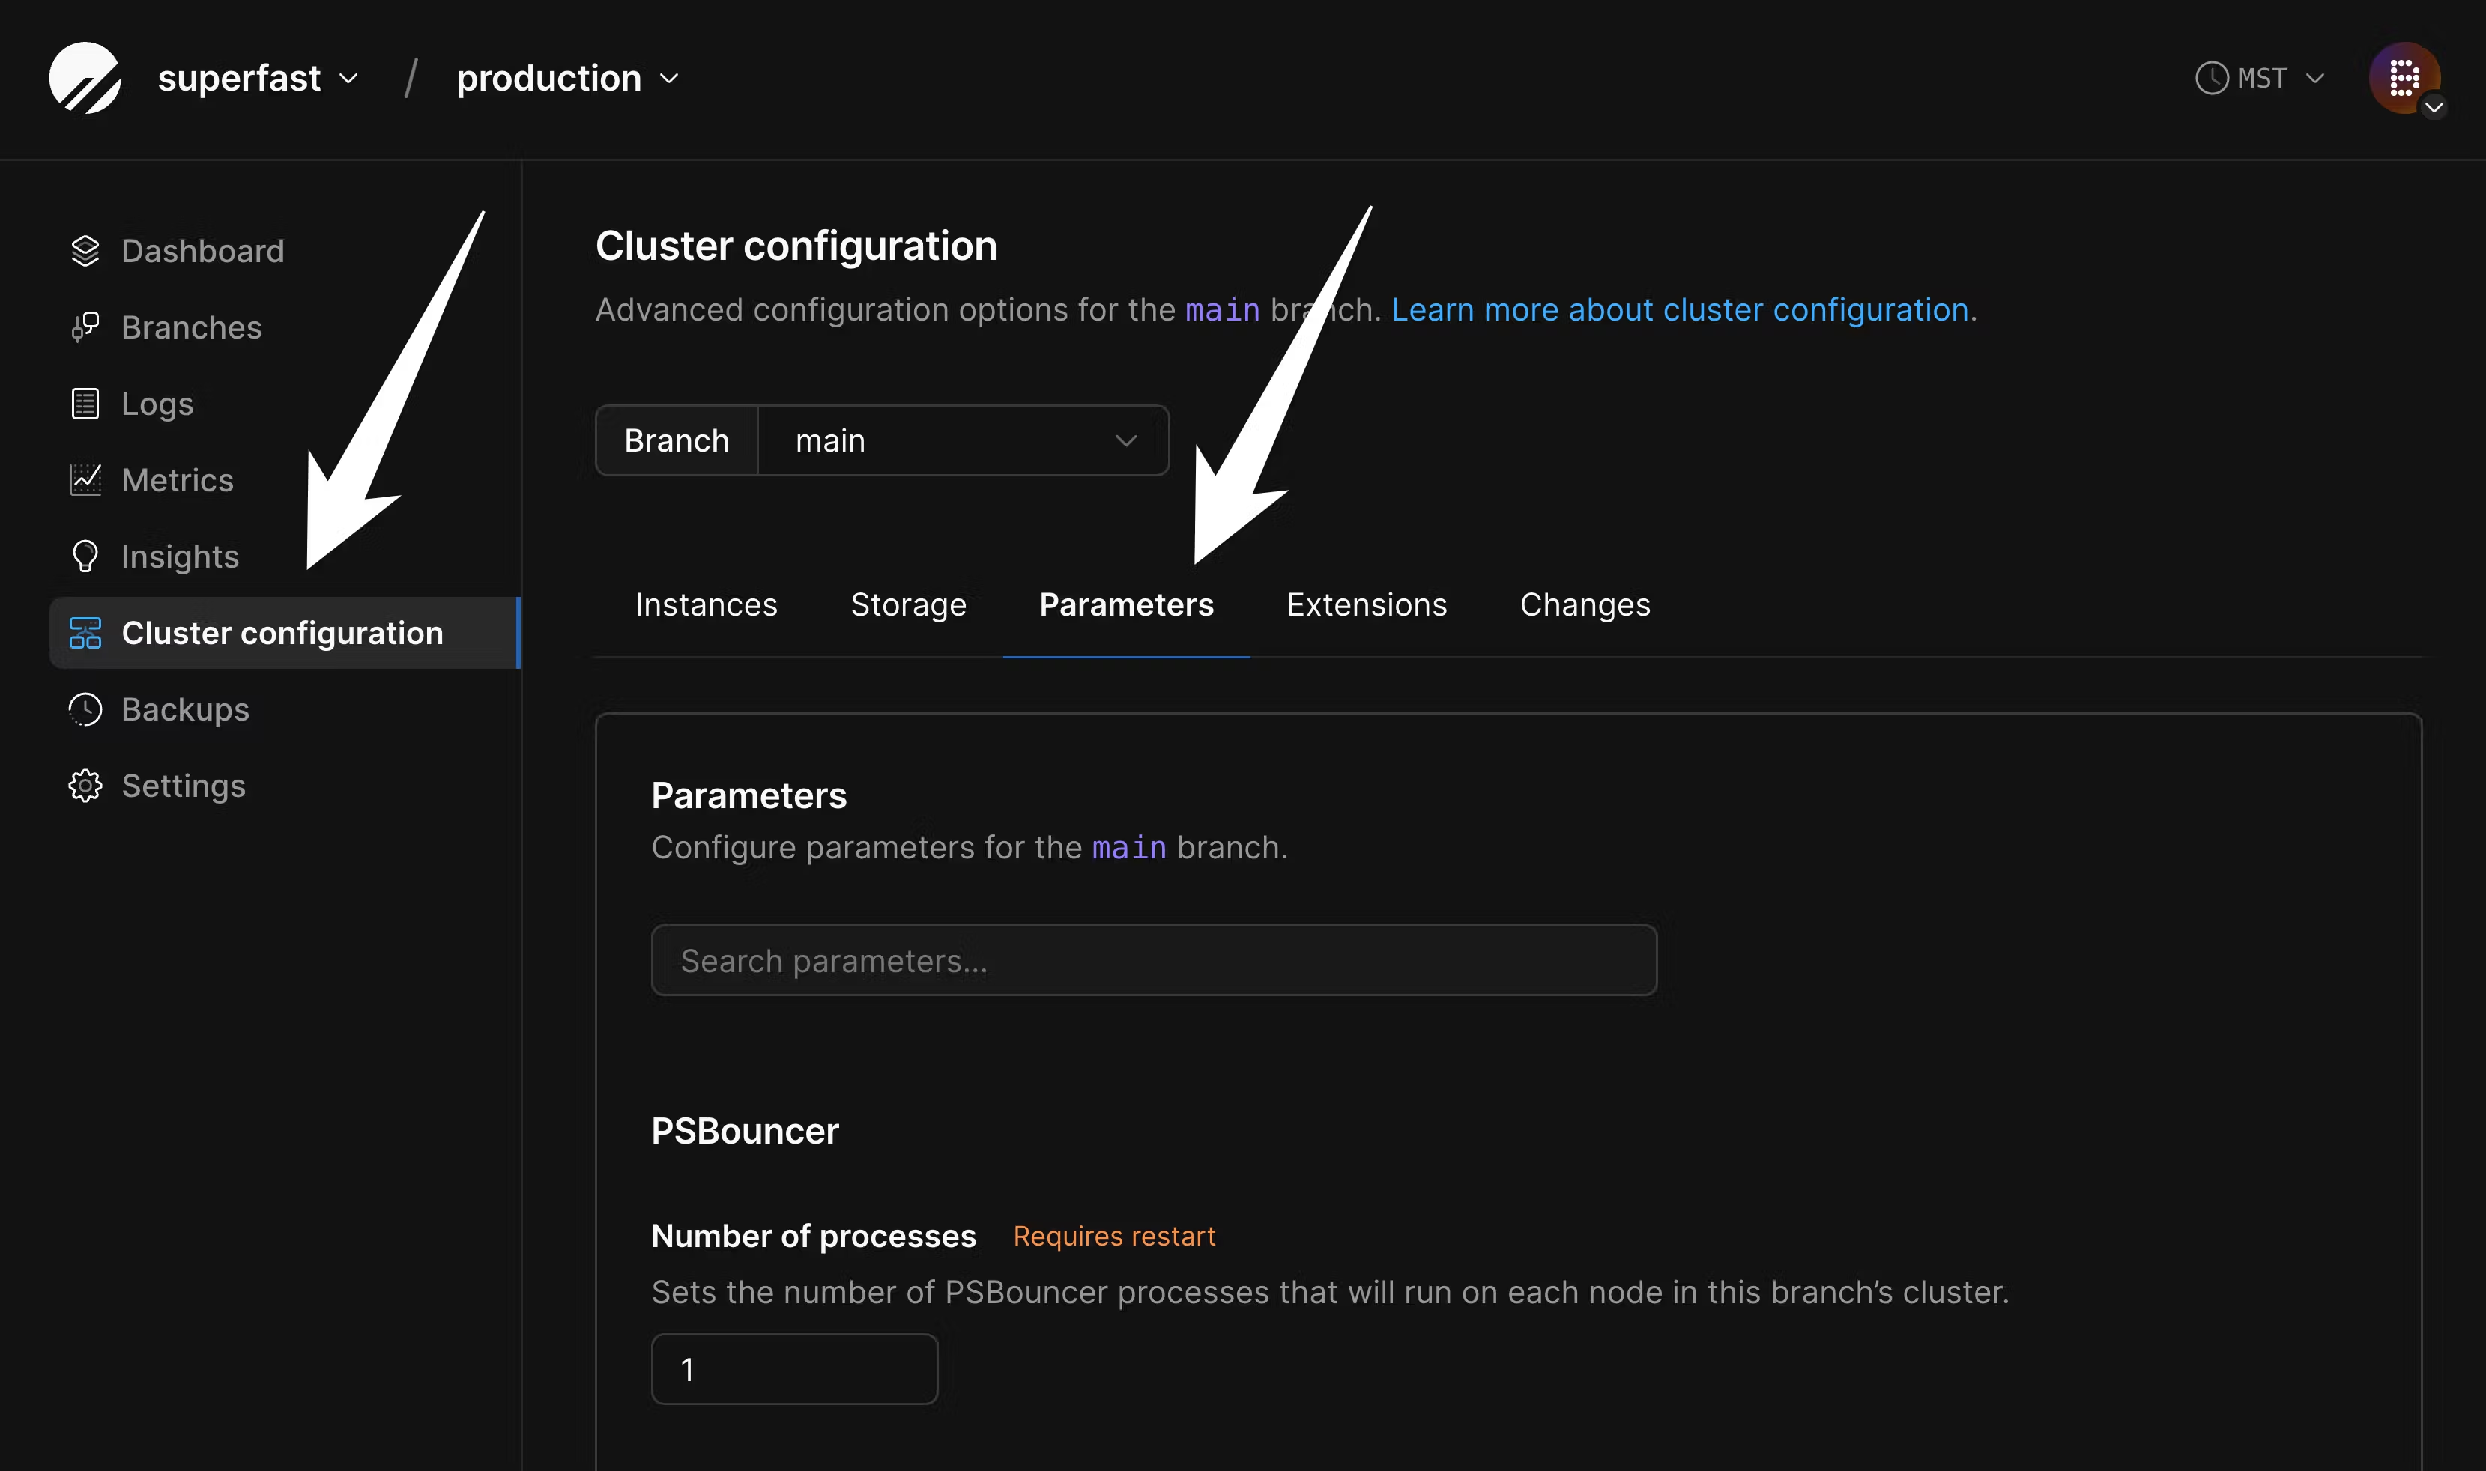
Task: Select the Insights lightbulb icon
Action: point(85,556)
